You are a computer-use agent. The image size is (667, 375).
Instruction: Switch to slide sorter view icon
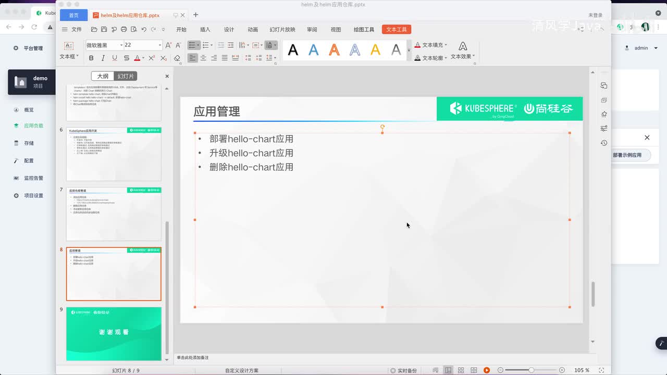(x=461, y=370)
